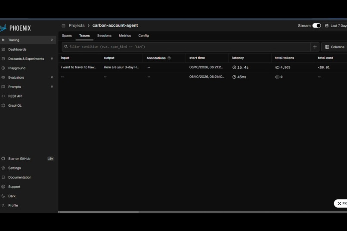
Task: Click the filter search magnifier icon
Action: click(x=66, y=46)
